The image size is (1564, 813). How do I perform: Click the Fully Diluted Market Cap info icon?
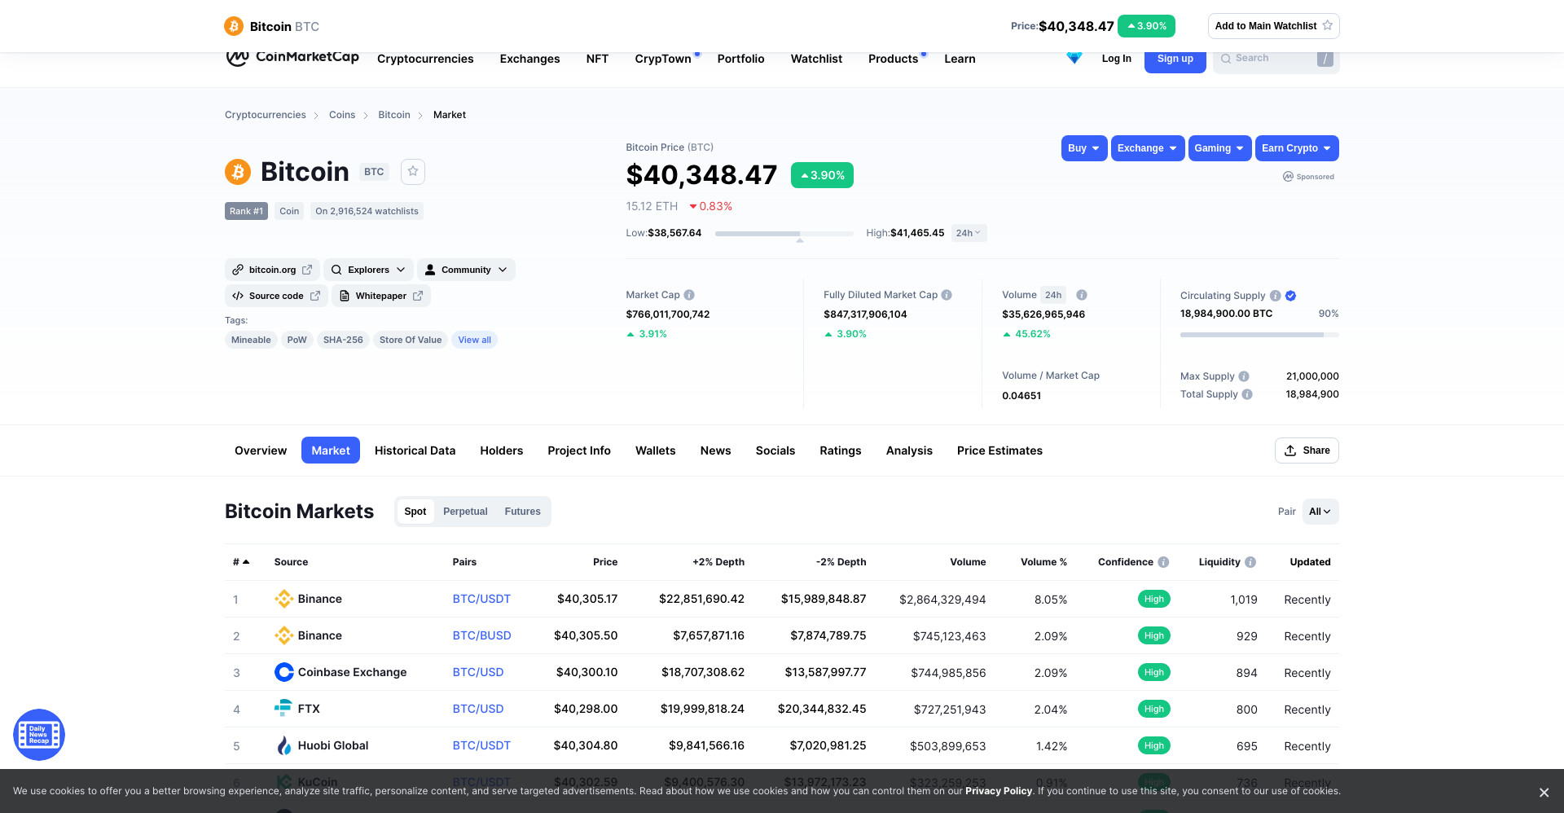click(x=947, y=295)
